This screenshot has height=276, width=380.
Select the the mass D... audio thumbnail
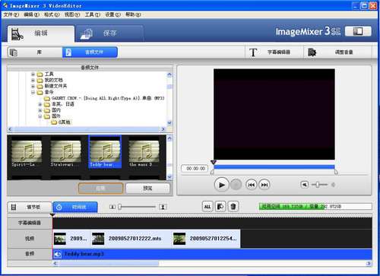[144, 153]
